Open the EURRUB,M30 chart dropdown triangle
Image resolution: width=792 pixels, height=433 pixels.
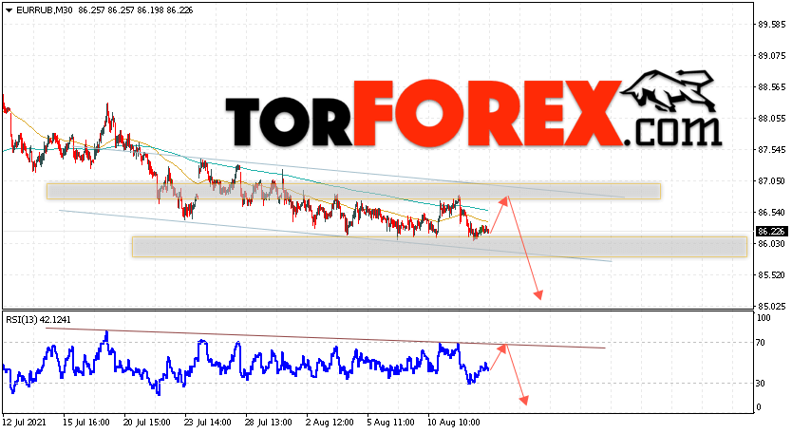tap(9, 10)
